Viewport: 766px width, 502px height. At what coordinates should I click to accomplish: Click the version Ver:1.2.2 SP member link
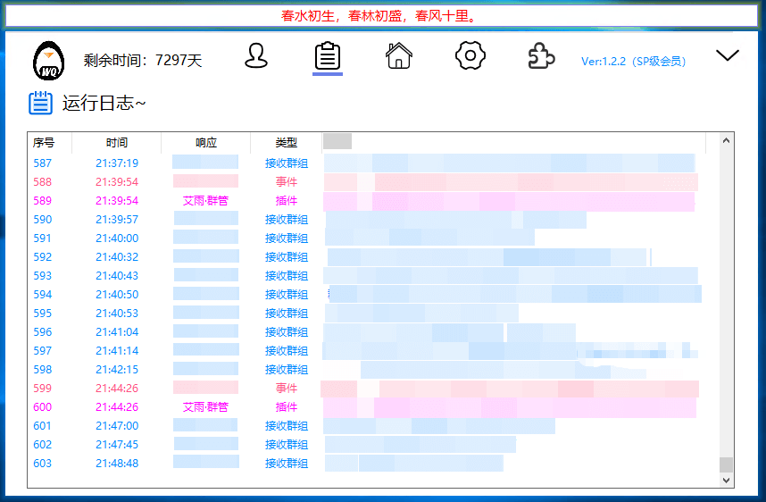pos(634,61)
